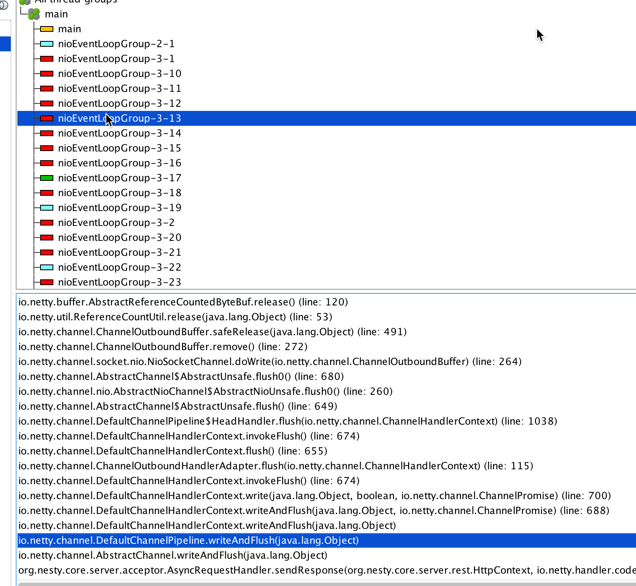Select ChannelOutboundBuffer.remove() stack frame

point(163,347)
